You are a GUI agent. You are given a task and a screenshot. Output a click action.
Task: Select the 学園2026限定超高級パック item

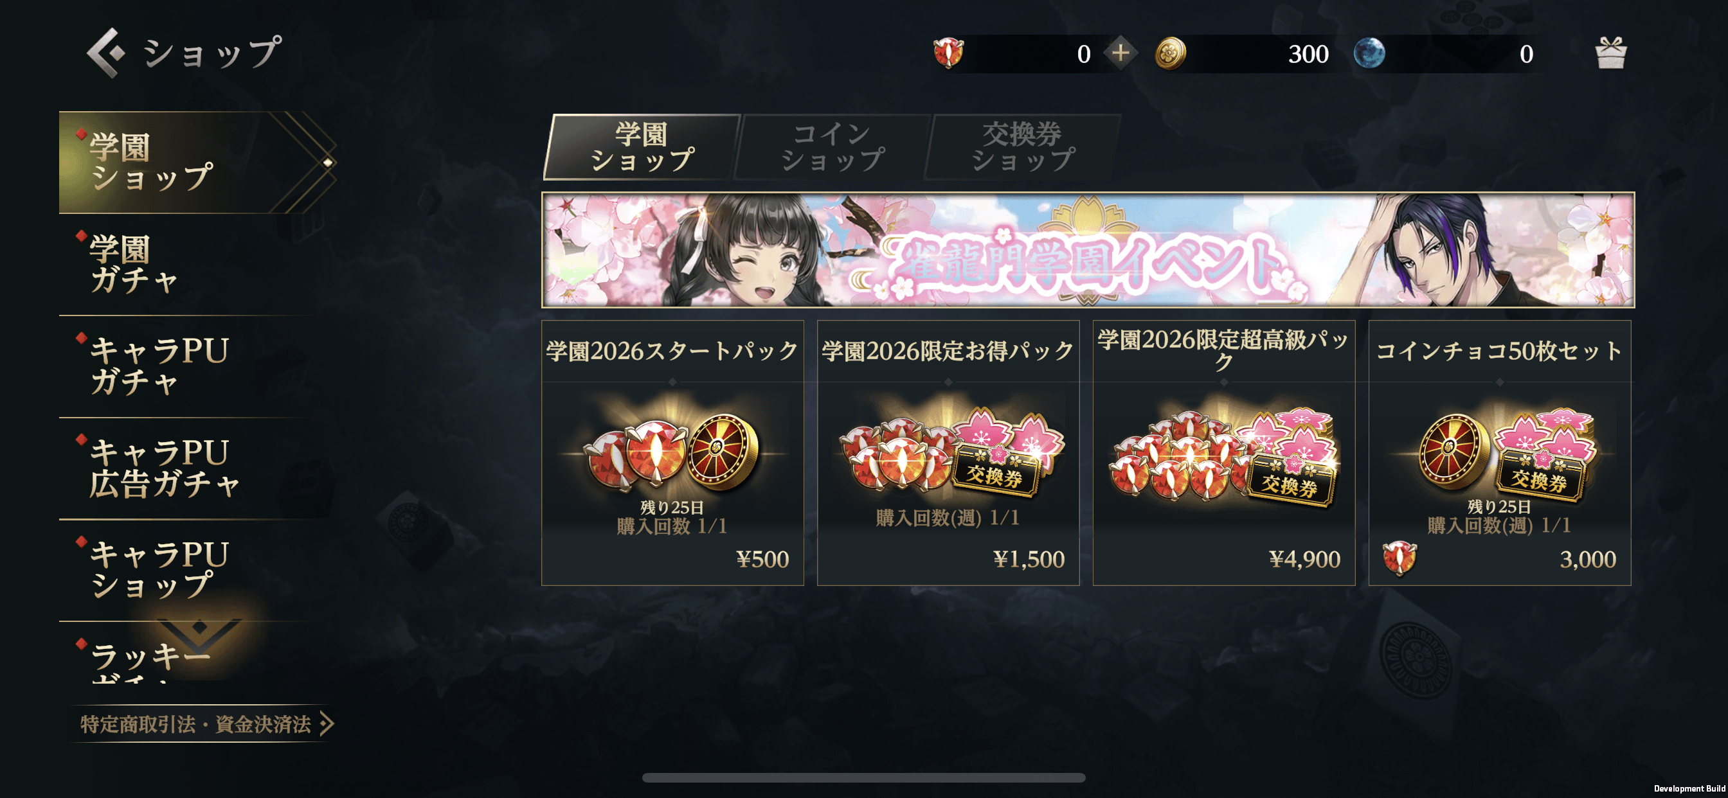coord(1223,452)
